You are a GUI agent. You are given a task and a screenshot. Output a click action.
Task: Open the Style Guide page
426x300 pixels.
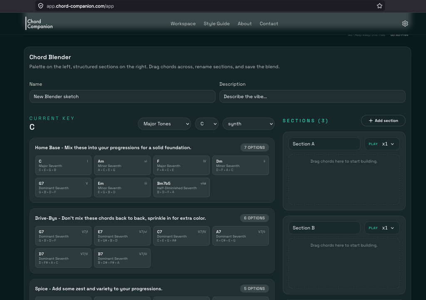coord(216,24)
